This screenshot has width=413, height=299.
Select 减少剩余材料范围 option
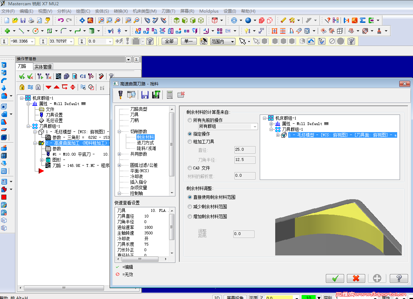[x=190, y=207]
